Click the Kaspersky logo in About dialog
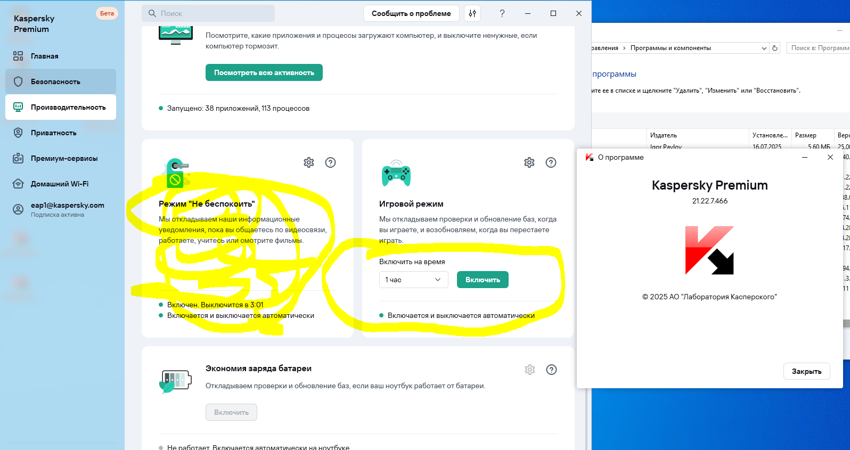Viewport: 850px width, 450px height. point(709,250)
